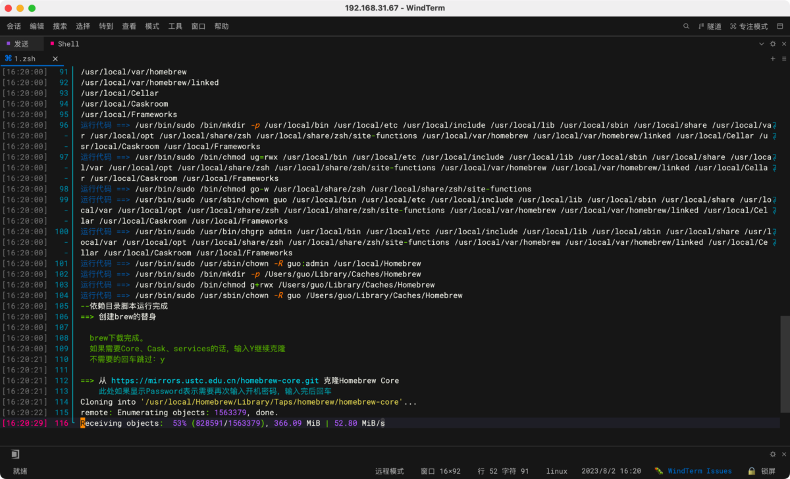Click the line /usr/local/Cellar
790x479 pixels.
[120, 93]
